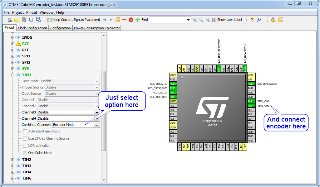Select the IWDG tree item
This screenshot has width=320, height=187.
27,37
